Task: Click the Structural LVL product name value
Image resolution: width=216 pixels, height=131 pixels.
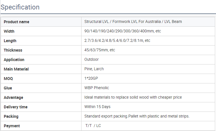Action: (133, 22)
